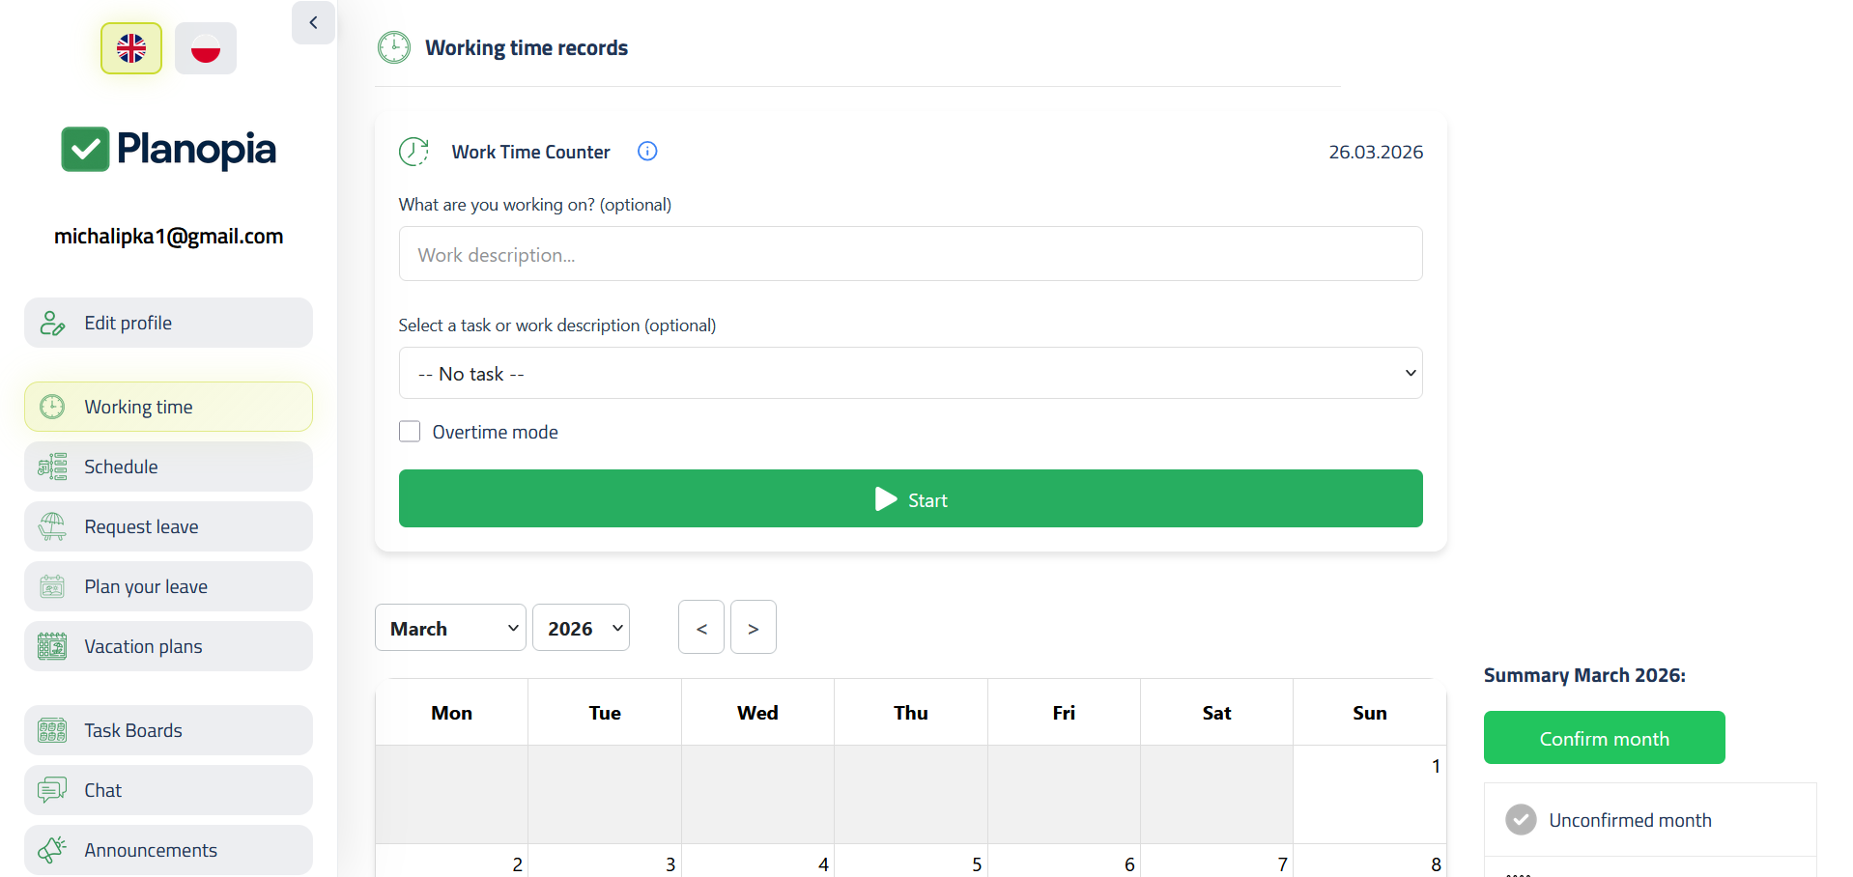
Task: Click the Planopia logo
Action: tap(168, 150)
